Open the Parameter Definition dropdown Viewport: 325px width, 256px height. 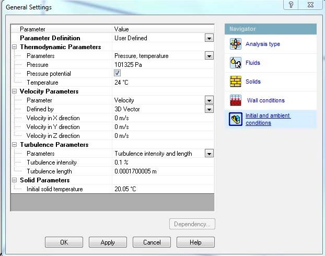click(209, 38)
